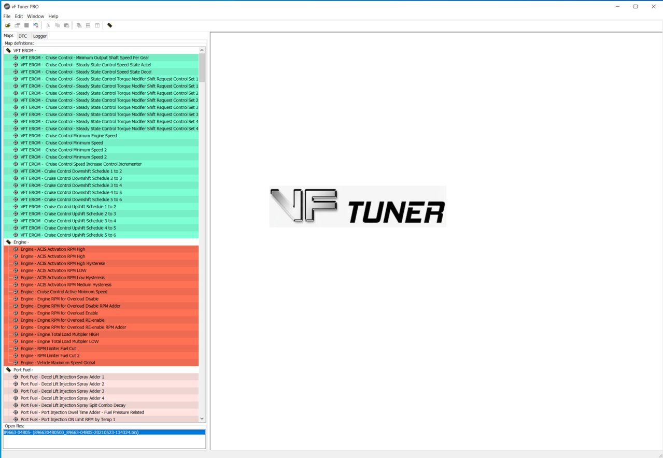
Task: Click the vF Tuner PRO title bar app icon
Action: coord(7,7)
